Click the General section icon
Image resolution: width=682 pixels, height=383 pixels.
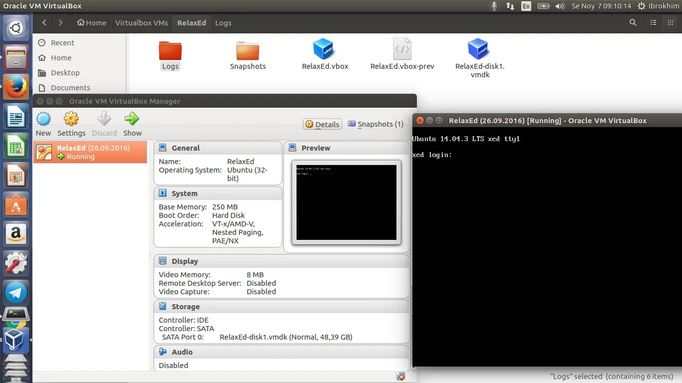pyautogui.click(x=163, y=148)
